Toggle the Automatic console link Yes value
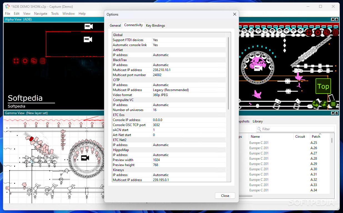This screenshot has width=343, height=213. (189, 45)
